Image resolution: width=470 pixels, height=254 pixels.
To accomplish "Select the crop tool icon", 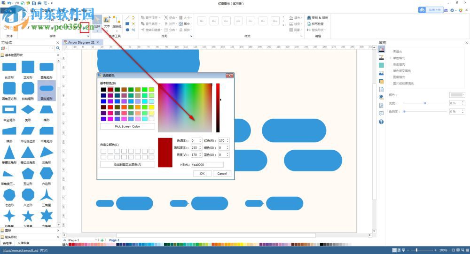I will pos(133,30).
